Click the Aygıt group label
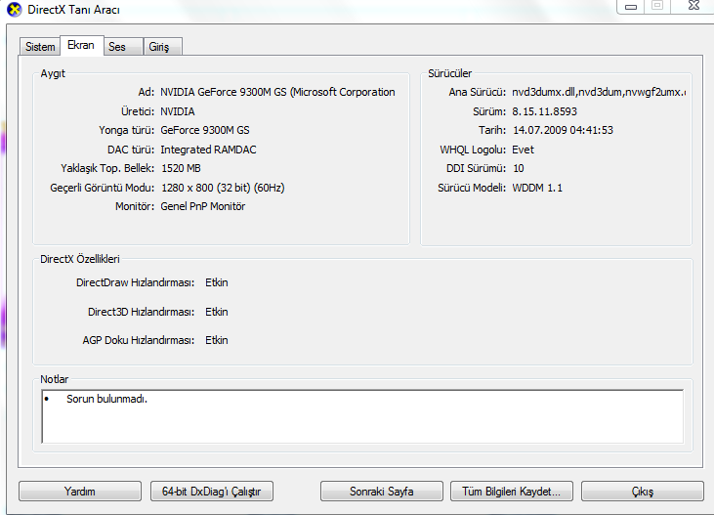Screen dimensions: 714x515 coord(53,73)
